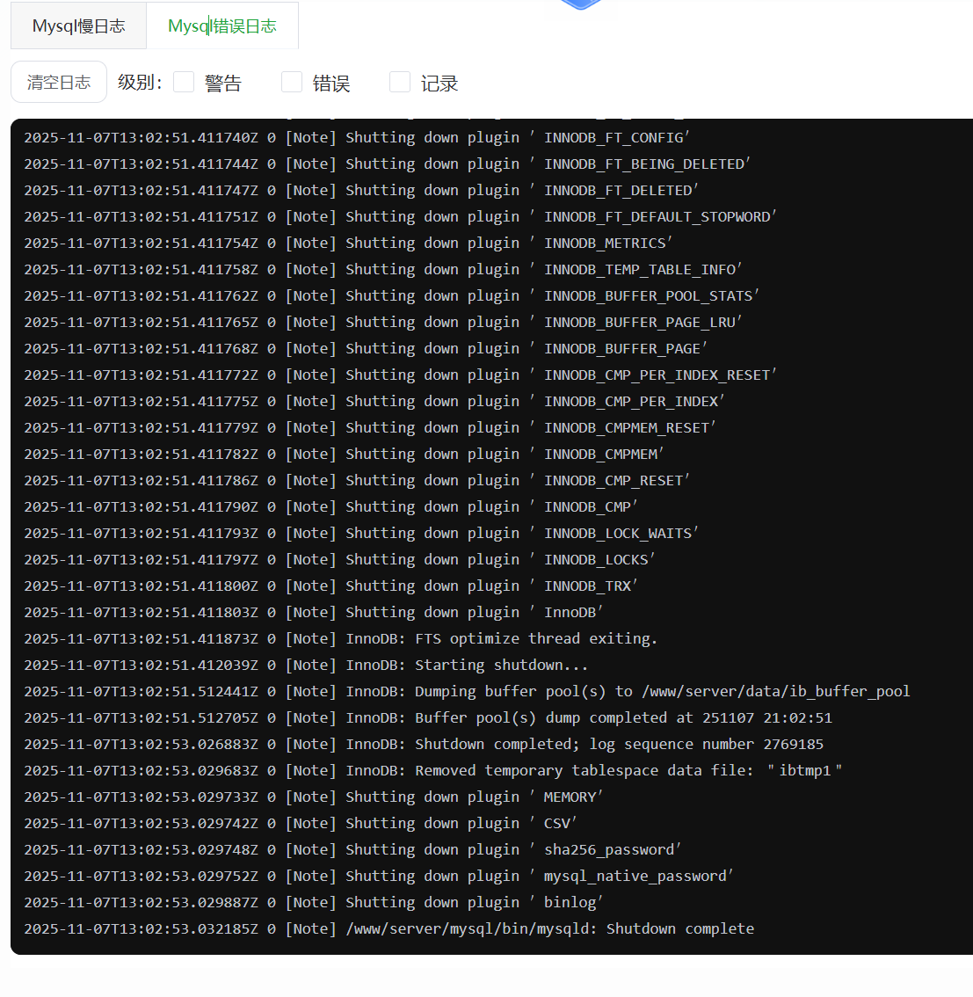973x997 pixels.
Task: Click the 清空日志 button
Action: pos(59,82)
